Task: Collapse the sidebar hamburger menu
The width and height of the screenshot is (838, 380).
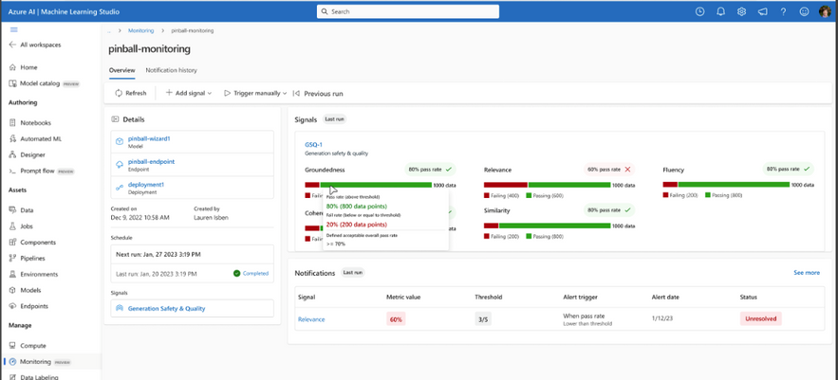Action: [14, 30]
